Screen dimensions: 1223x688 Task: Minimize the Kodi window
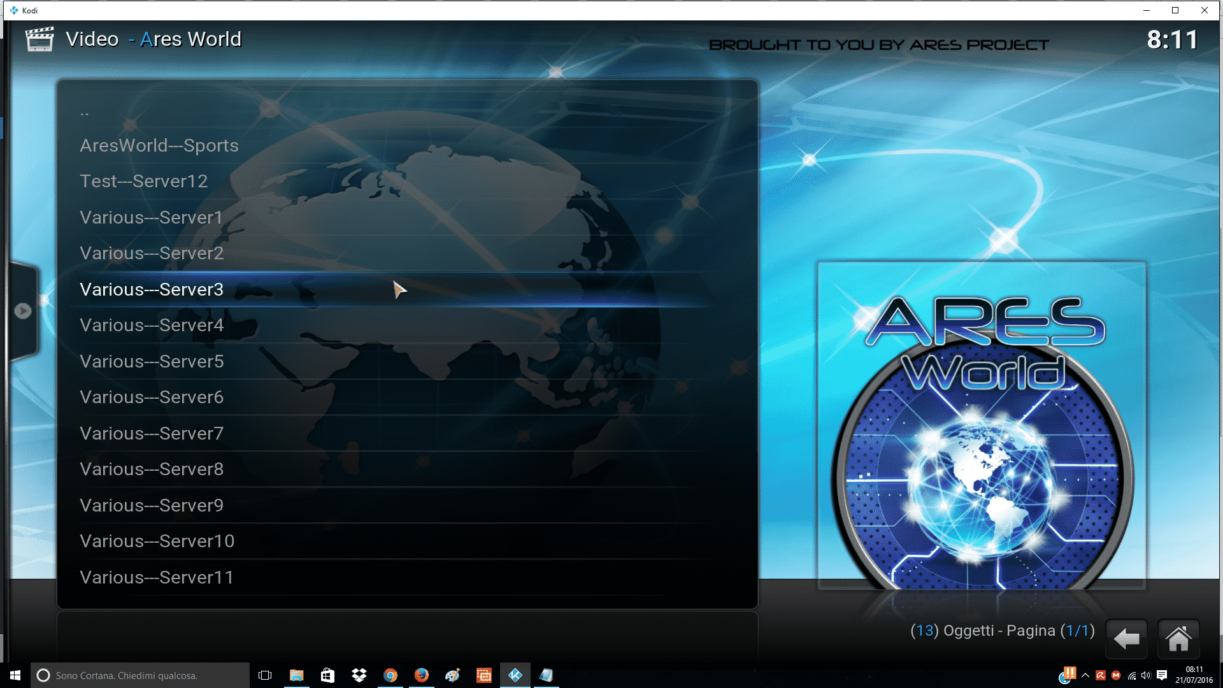click(1147, 10)
